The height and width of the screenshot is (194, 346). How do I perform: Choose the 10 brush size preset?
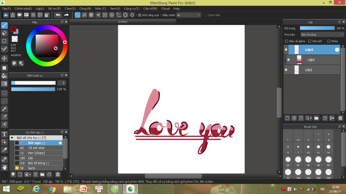308,148
